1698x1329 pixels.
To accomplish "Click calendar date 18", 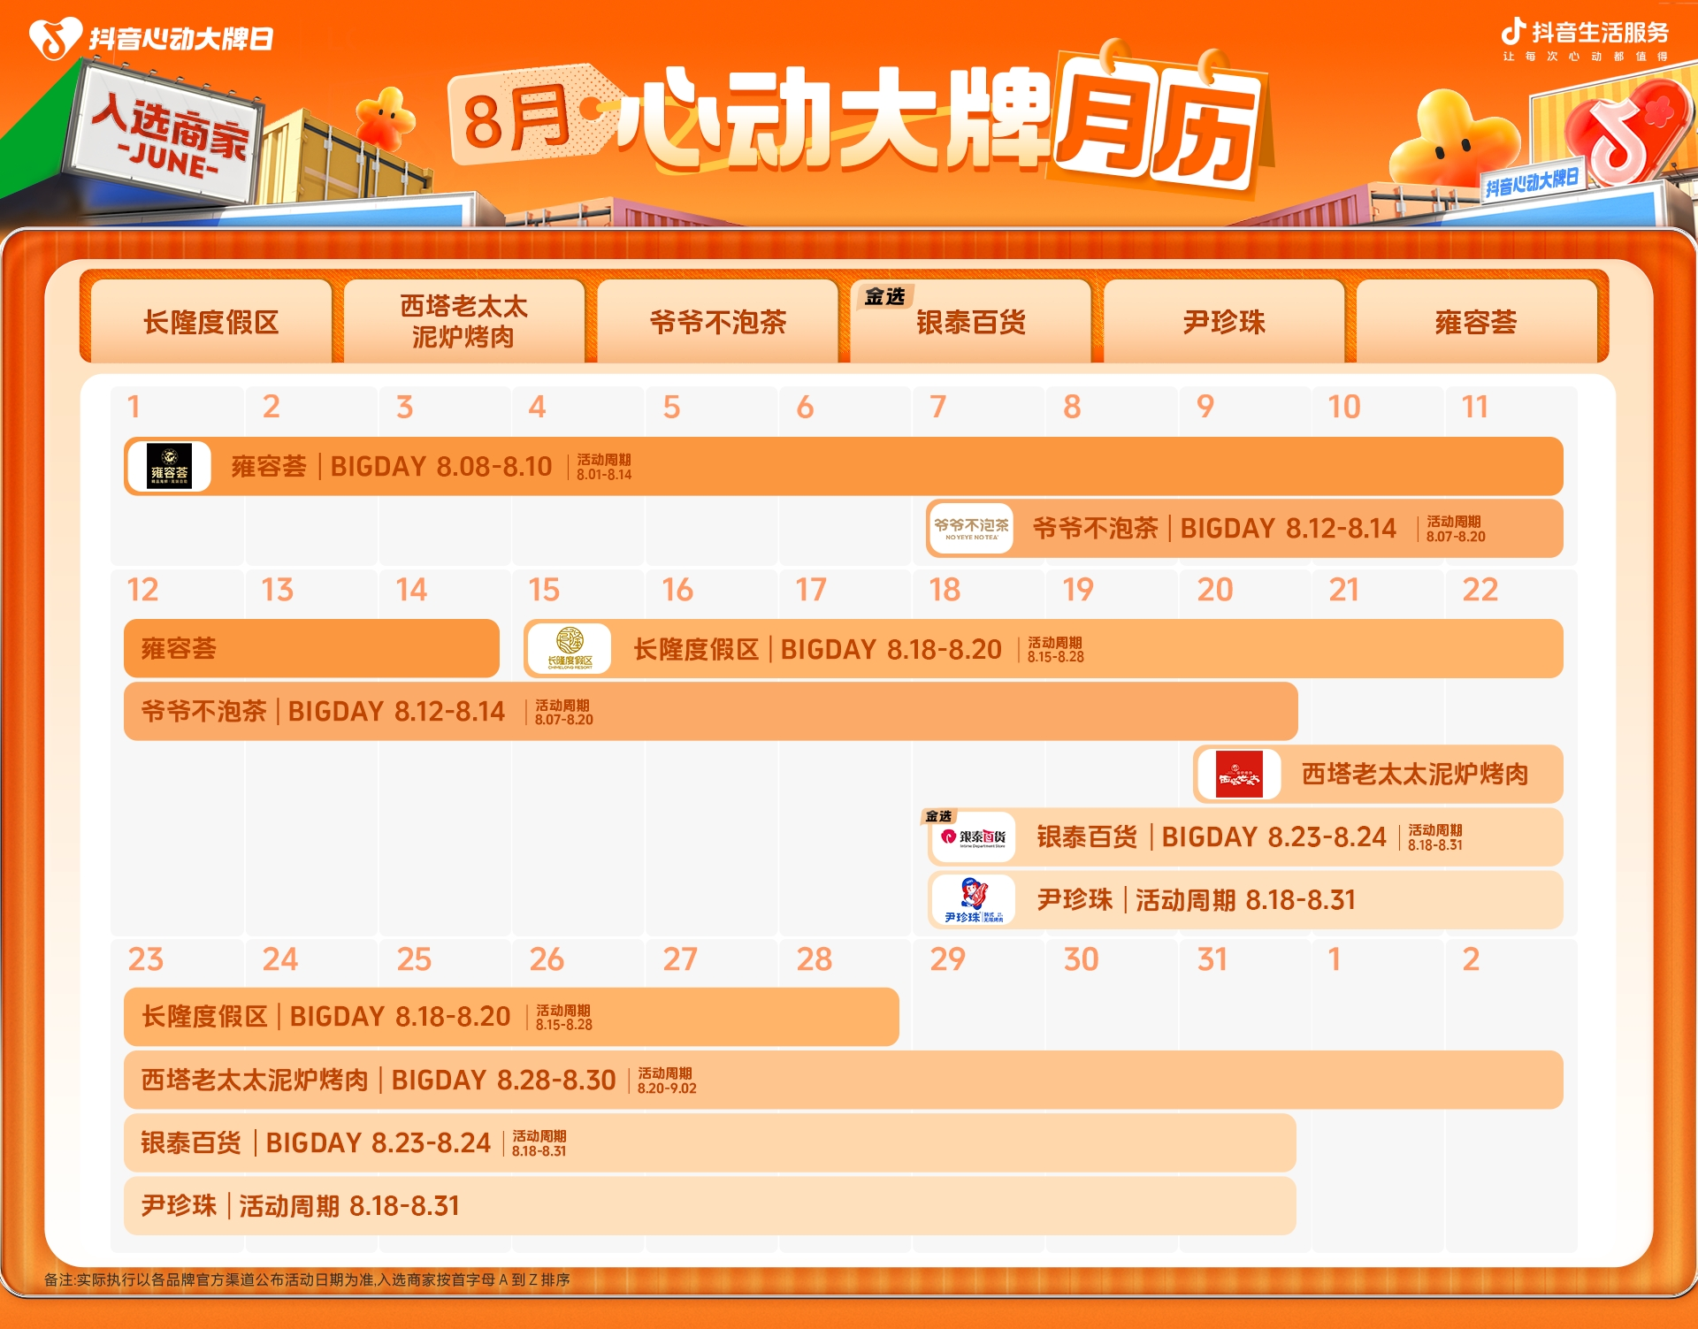I will (x=945, y=590).
